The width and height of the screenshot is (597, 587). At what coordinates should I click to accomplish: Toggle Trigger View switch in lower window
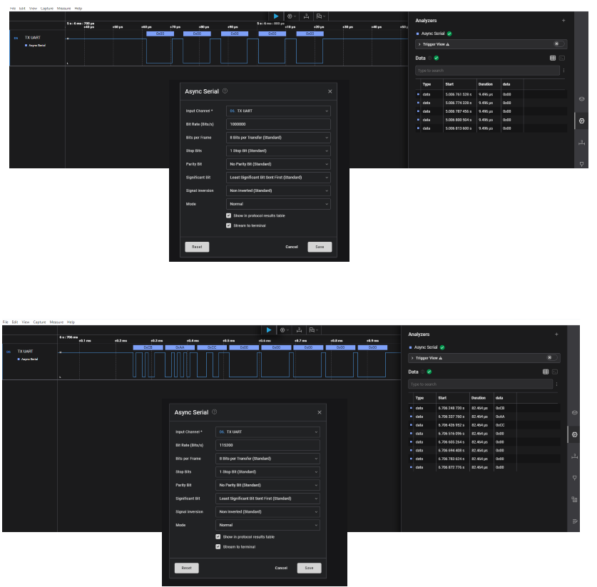point(551,358)
